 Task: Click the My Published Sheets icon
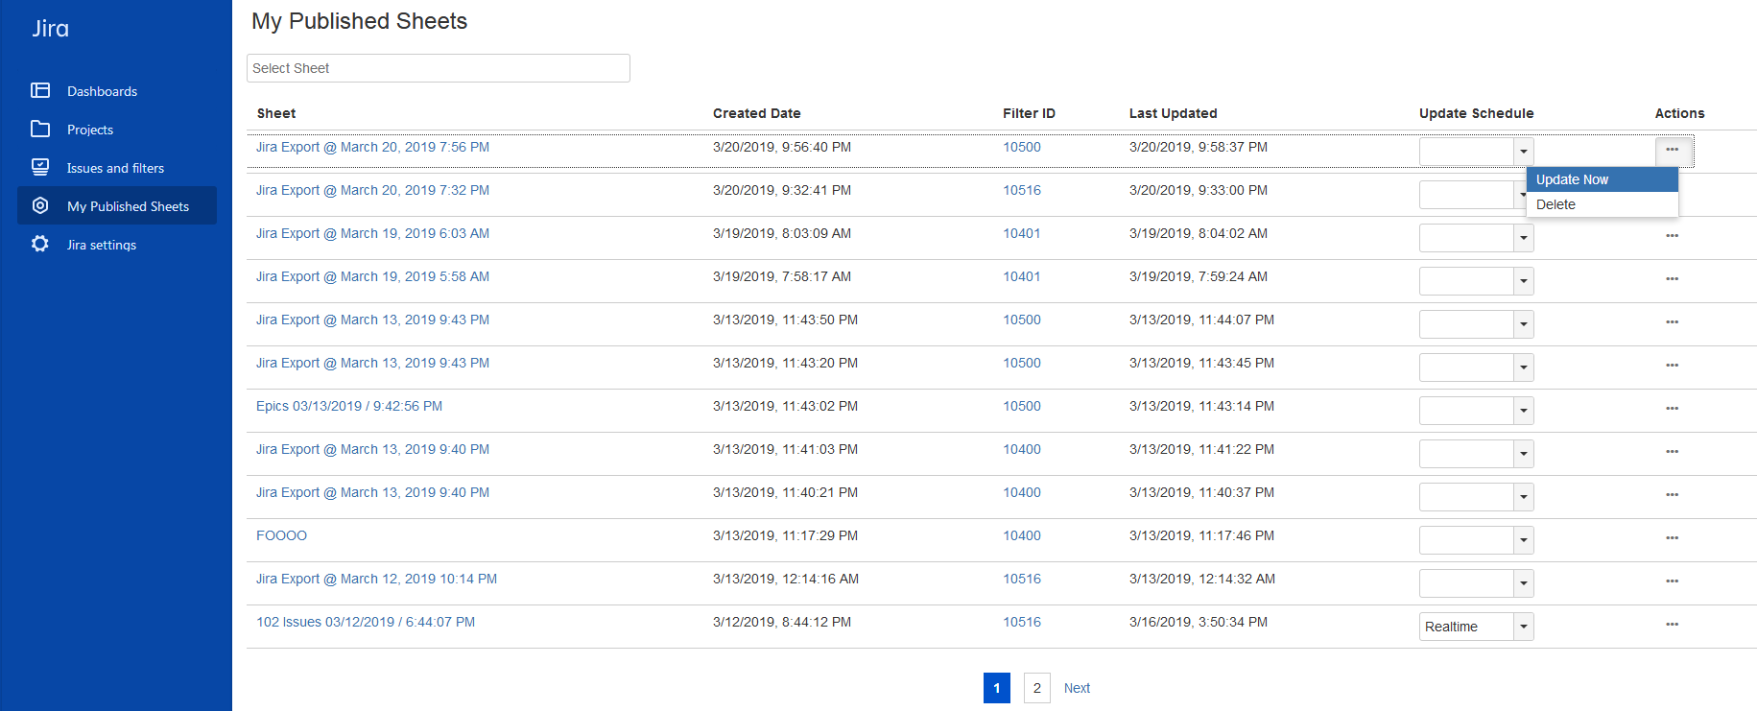pos(40,205)
